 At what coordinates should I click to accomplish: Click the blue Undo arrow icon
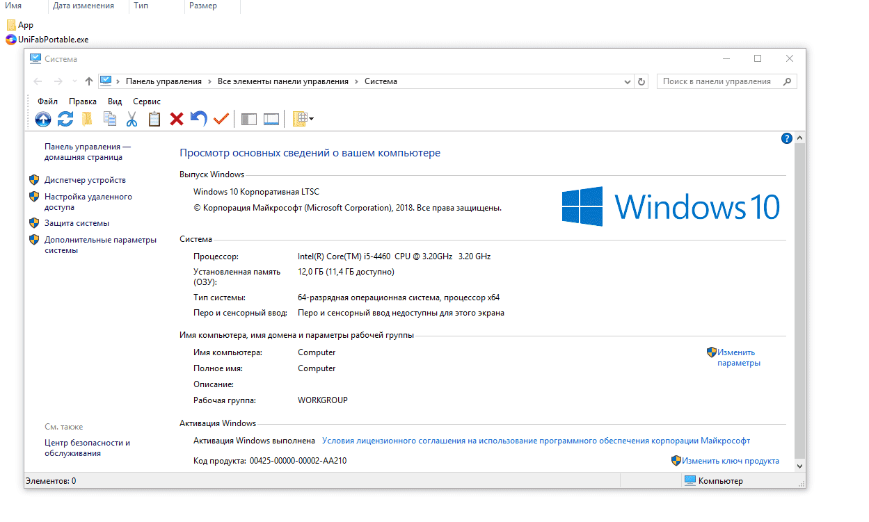click(x=199, y=119)
